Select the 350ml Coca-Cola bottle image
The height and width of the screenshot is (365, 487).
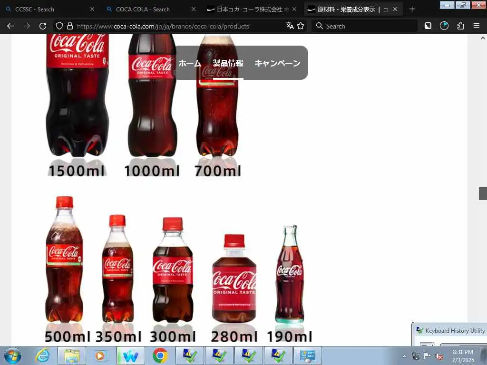coord(118,269)
